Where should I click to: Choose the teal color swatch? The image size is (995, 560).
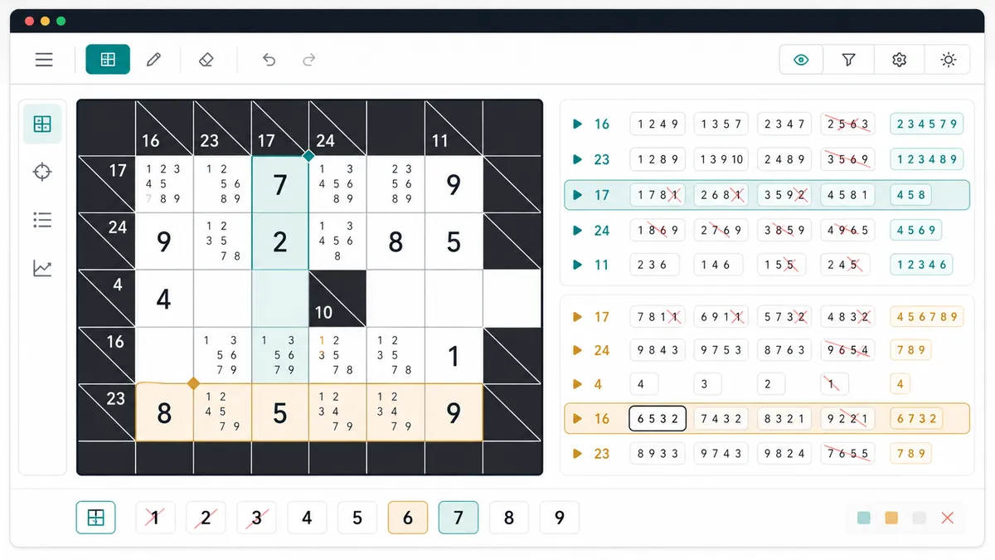864,518
